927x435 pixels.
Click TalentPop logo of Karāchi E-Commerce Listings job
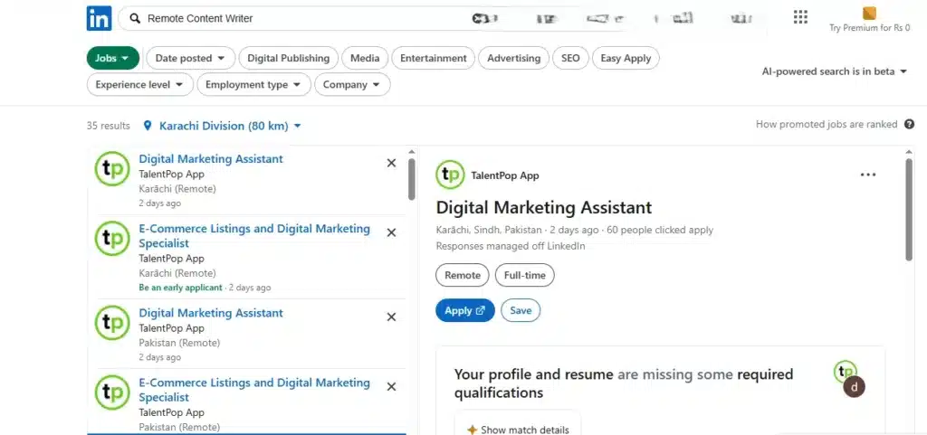pyautogui.click(x=112, y=239)
